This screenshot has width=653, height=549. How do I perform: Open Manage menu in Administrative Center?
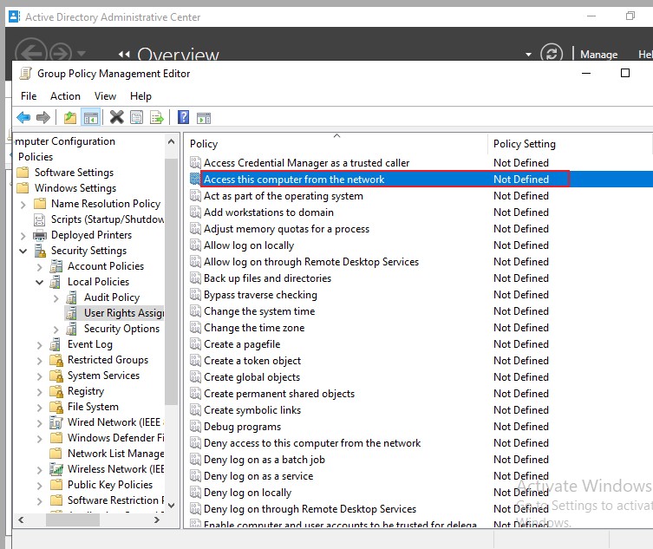(599, 55)
